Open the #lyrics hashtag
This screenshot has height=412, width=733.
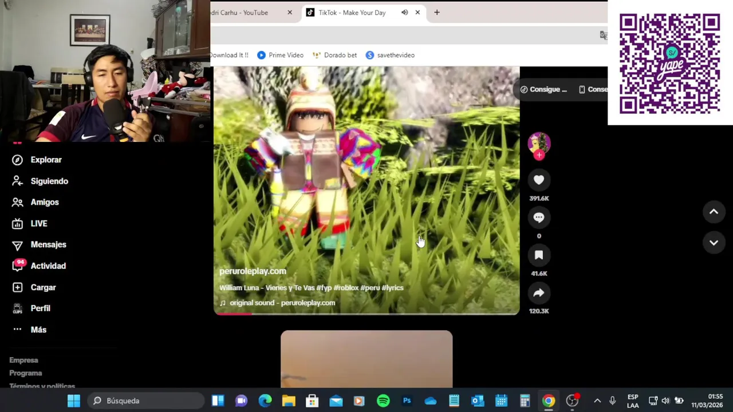tap(393, 288)
